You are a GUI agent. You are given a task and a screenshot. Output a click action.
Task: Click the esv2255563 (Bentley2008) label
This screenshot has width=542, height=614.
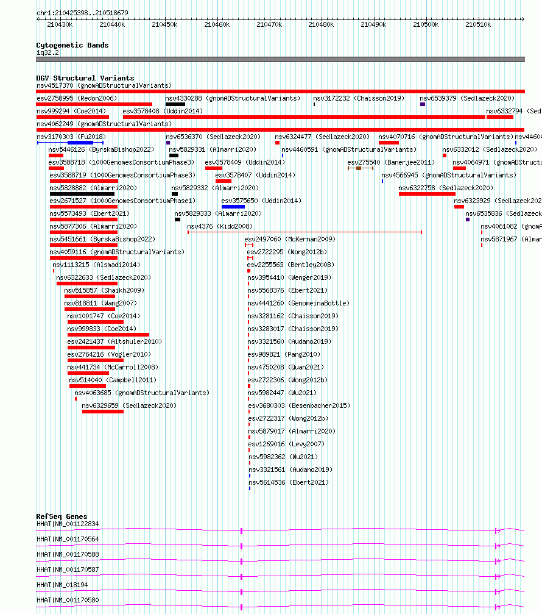tap(290, 265)
